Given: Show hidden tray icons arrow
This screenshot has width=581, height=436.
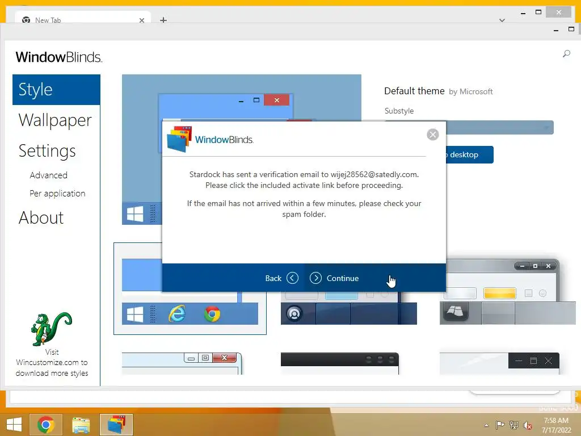Looking at the screenshot, I should [486, 425].
